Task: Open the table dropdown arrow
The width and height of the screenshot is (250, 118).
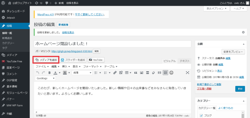Action: pyautogui.click(x=131, y=73)
